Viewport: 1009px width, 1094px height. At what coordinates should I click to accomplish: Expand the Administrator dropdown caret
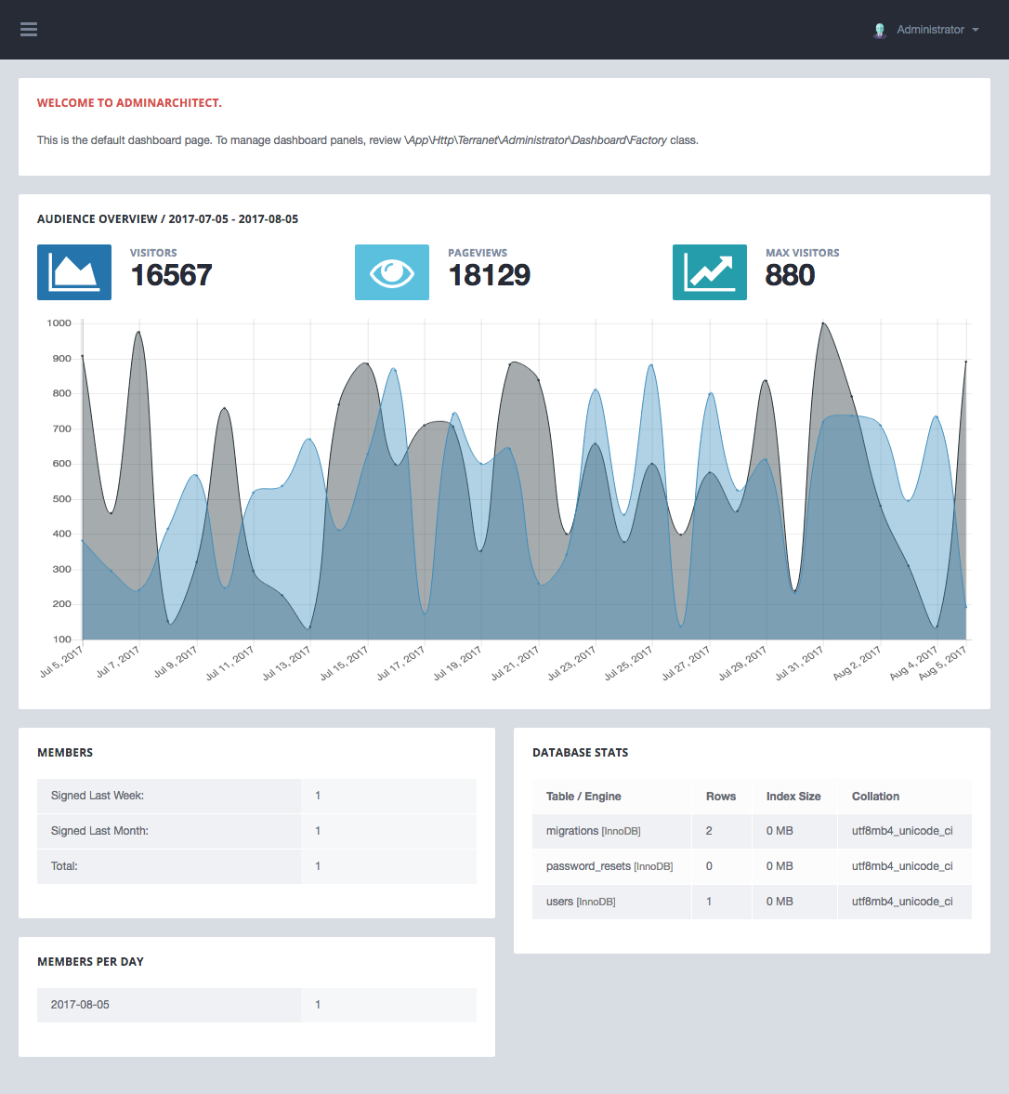(x=976, y=30)
